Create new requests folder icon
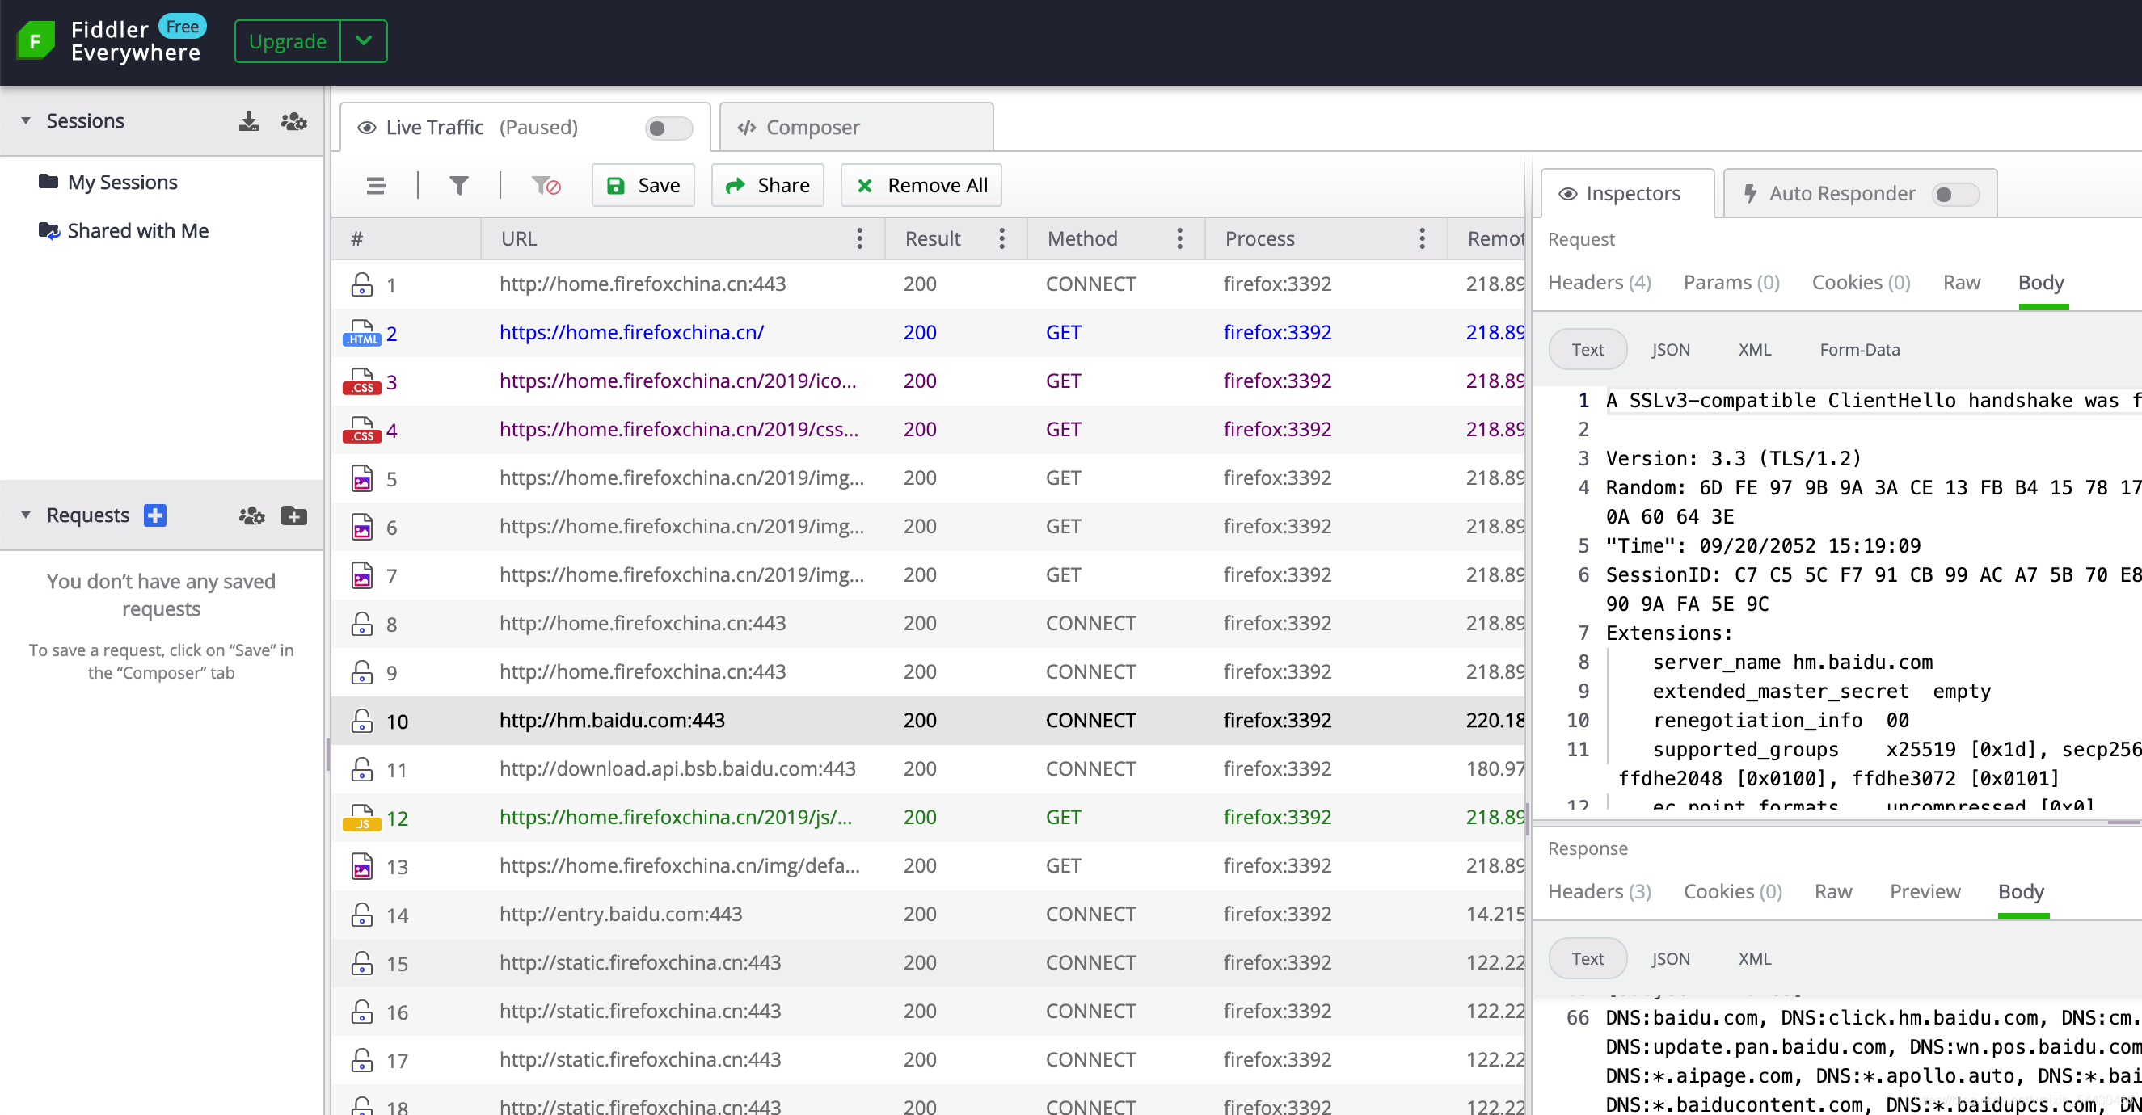 coord(293,515)
